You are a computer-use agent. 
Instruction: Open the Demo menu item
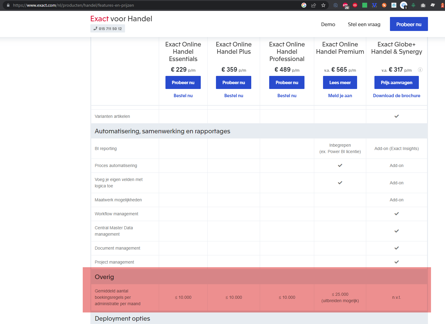pos(328,24)
